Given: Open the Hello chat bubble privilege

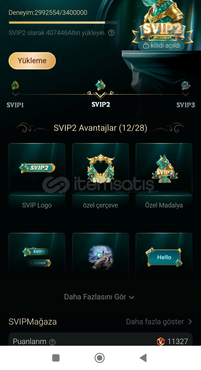Looking at the screenshot, I should click(x=164, y=255).
